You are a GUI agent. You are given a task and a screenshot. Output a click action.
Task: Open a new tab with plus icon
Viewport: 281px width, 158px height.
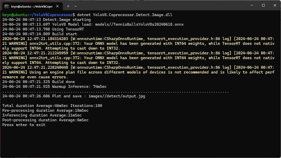tap(68, 6)
